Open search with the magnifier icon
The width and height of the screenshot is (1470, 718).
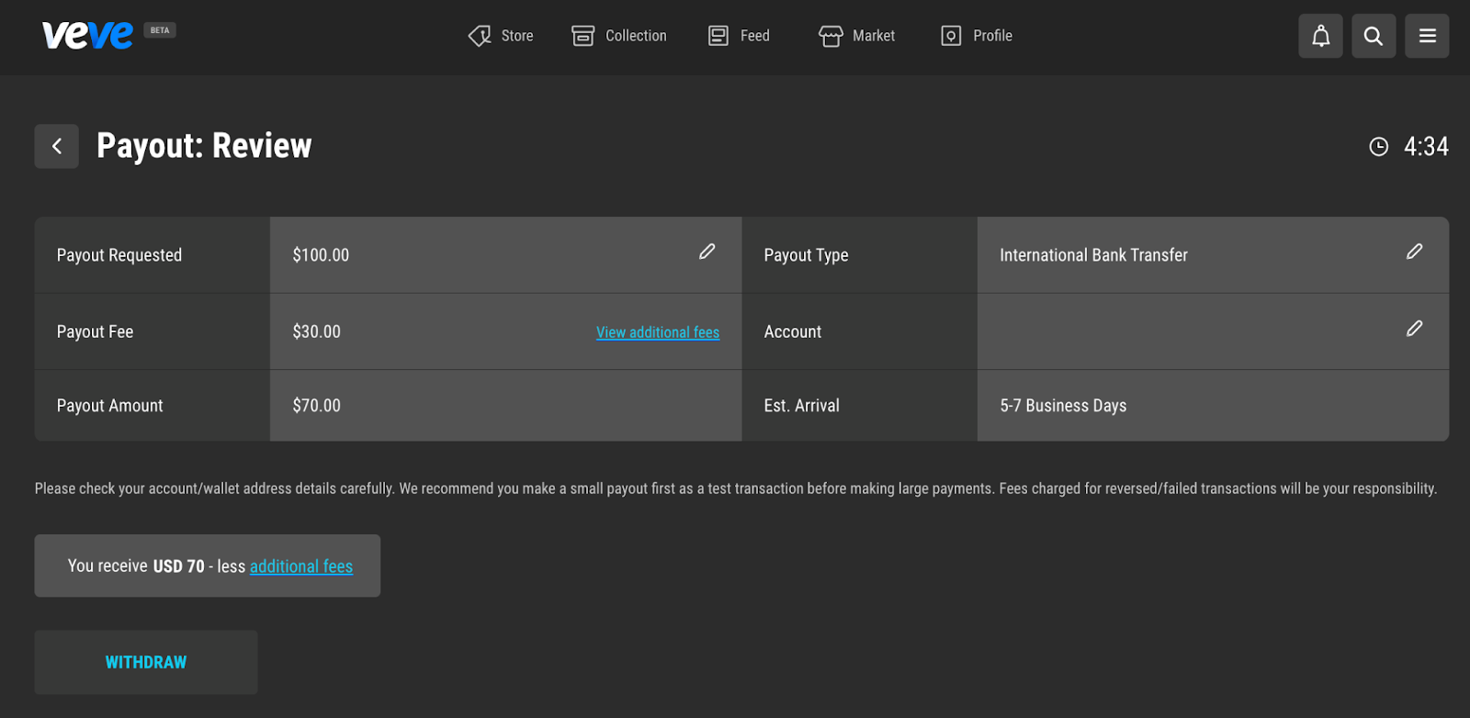1374,36
